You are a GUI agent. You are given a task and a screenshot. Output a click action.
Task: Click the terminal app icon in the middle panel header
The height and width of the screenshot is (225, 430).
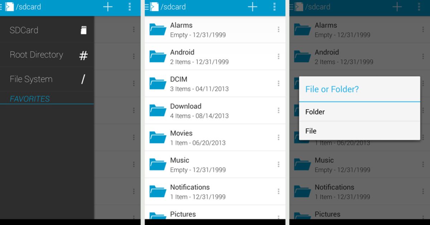point(154,7)
